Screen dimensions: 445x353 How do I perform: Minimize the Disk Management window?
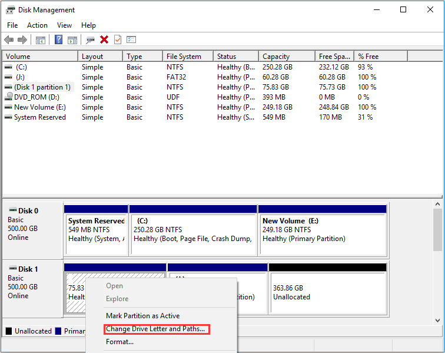(x=377, y=9)
